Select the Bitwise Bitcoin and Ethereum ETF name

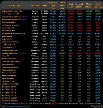click(x=13, y=34)
